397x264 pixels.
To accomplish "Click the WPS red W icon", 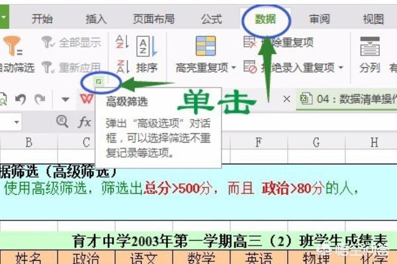I will [x=86, y=99].
